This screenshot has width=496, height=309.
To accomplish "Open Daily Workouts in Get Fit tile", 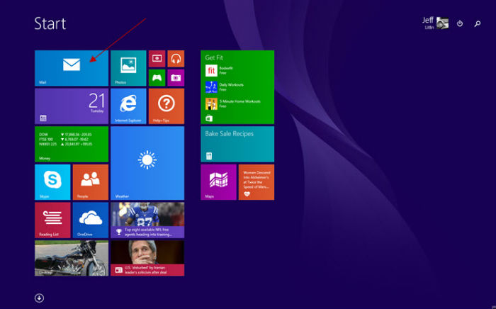I will click(x=225, y=87).
